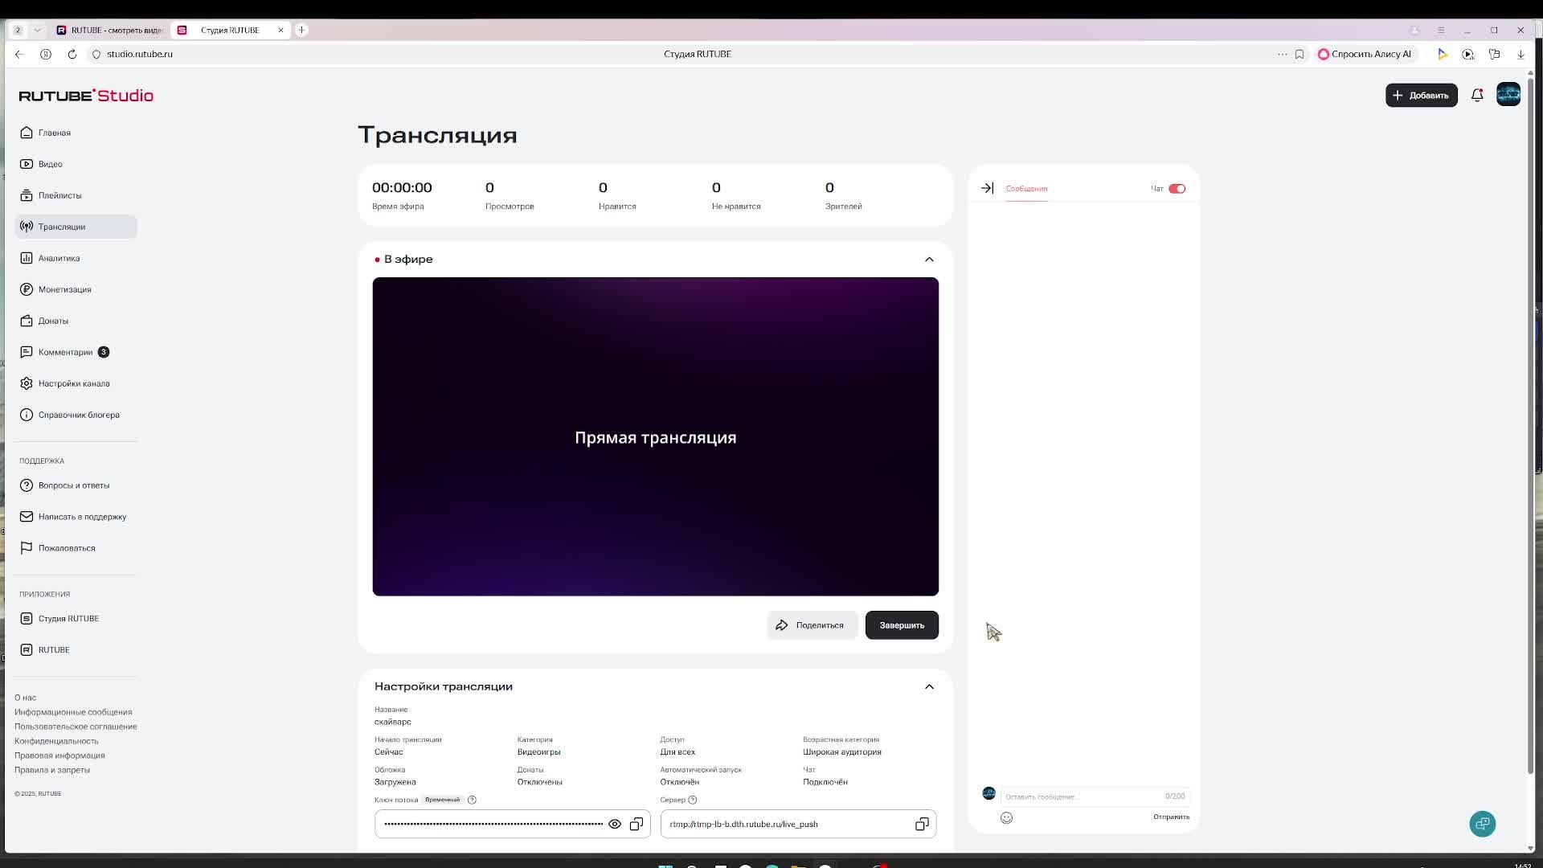
Task: Show the hidden stream key with eye icon
Action: point(615,824)
